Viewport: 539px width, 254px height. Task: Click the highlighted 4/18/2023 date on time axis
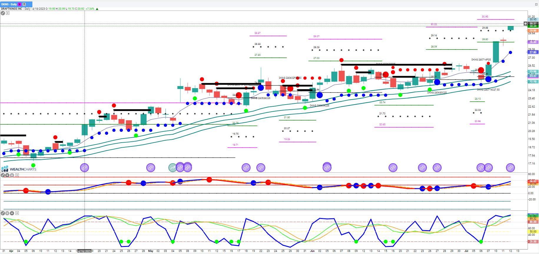(84, 251)
